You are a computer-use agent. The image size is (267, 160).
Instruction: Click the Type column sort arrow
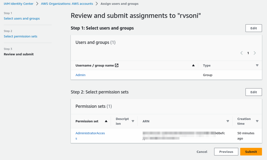tap(257, 66)
